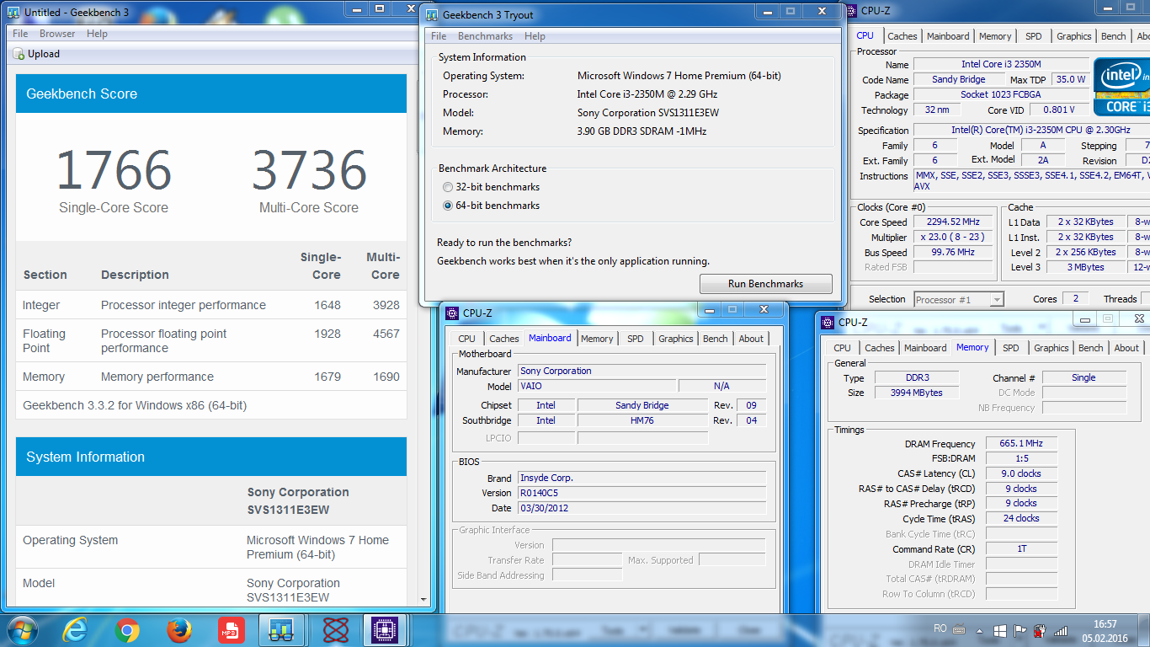Open the red atom-shaped taskbar app
Screen dimensions: 1150x647
[x=336, y=630]
